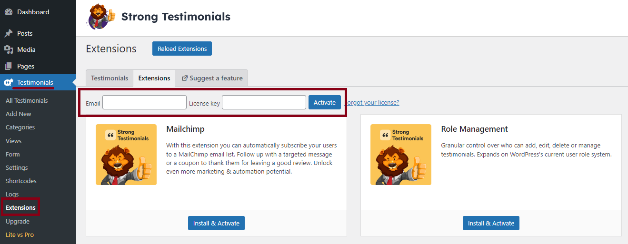628x244 pixels.
Task: Open the Forgot your license link
Action: point(372,102)
